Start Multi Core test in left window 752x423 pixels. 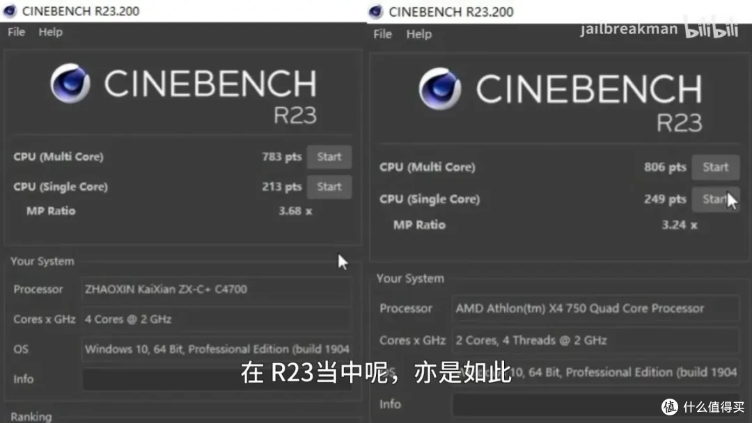click(x=329, y=157)
